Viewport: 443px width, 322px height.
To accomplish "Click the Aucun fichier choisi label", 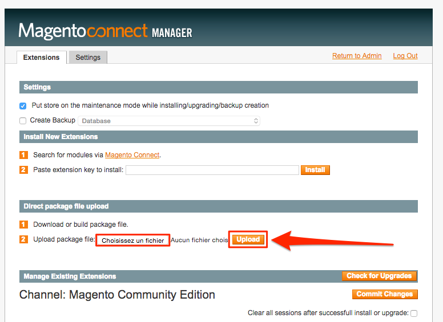I will [199, 240].
